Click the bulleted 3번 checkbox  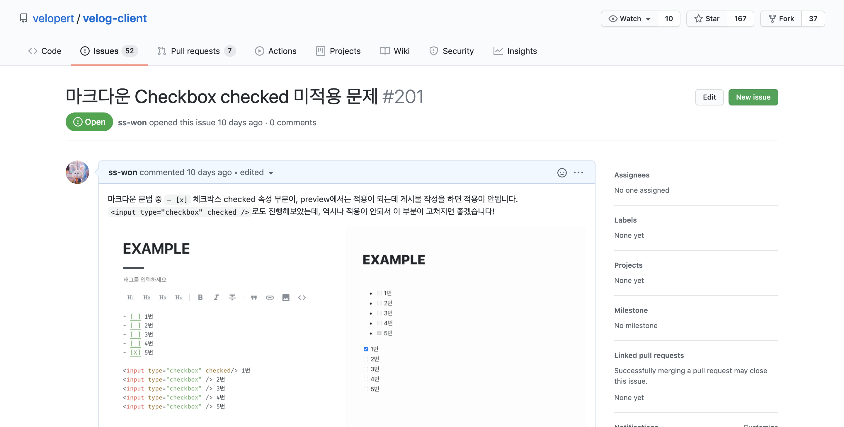379,313
